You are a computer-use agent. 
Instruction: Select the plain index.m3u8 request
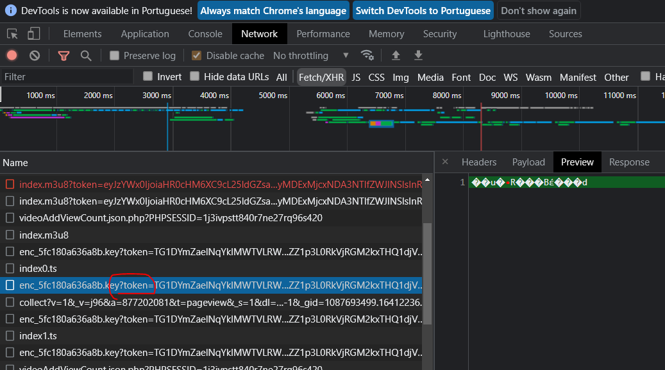click(211, 235)
